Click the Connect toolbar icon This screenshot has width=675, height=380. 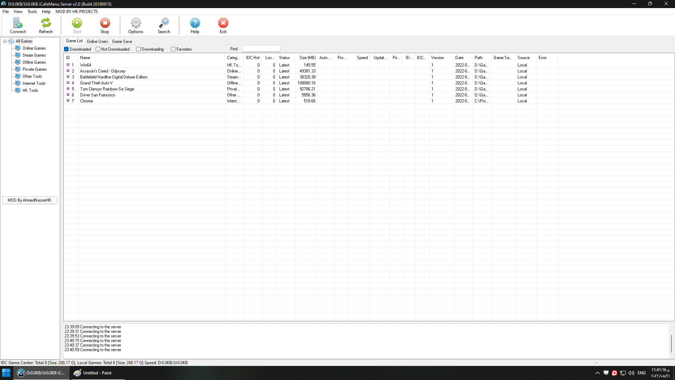point(18,23)
